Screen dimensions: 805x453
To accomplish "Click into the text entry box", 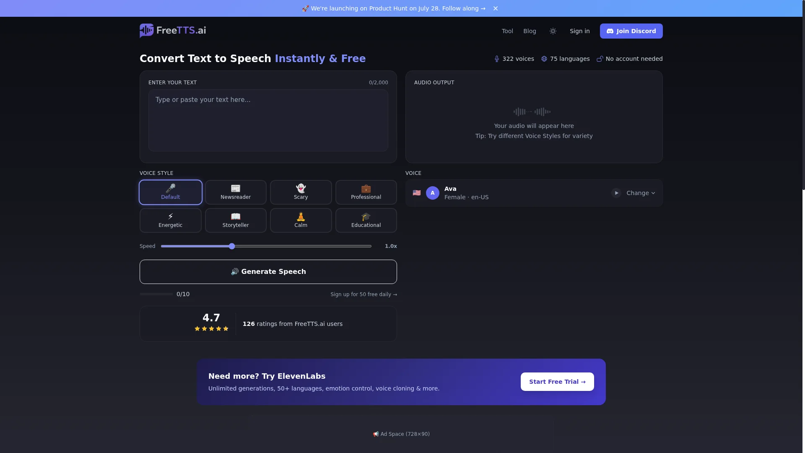I will coord(268,120).
